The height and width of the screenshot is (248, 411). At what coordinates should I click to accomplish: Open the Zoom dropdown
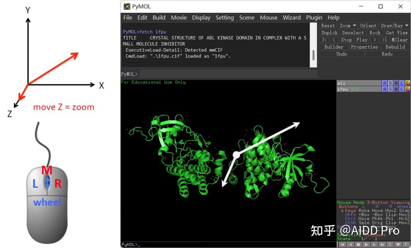click(x=347, y=25)
